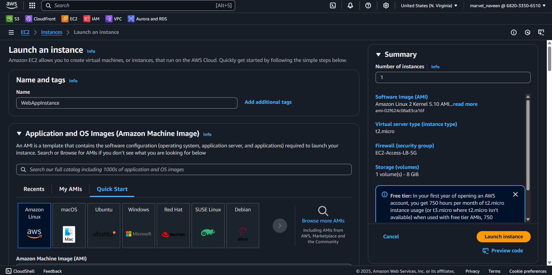Open the VPC service shortcut

(x=114, y=19)
